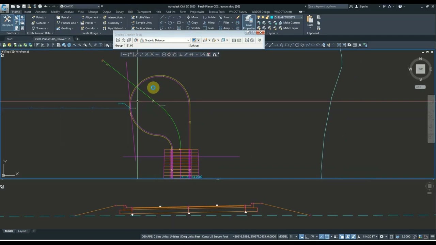Open the Corridor dropdown

pyautogui.click(x=89, y=28)
